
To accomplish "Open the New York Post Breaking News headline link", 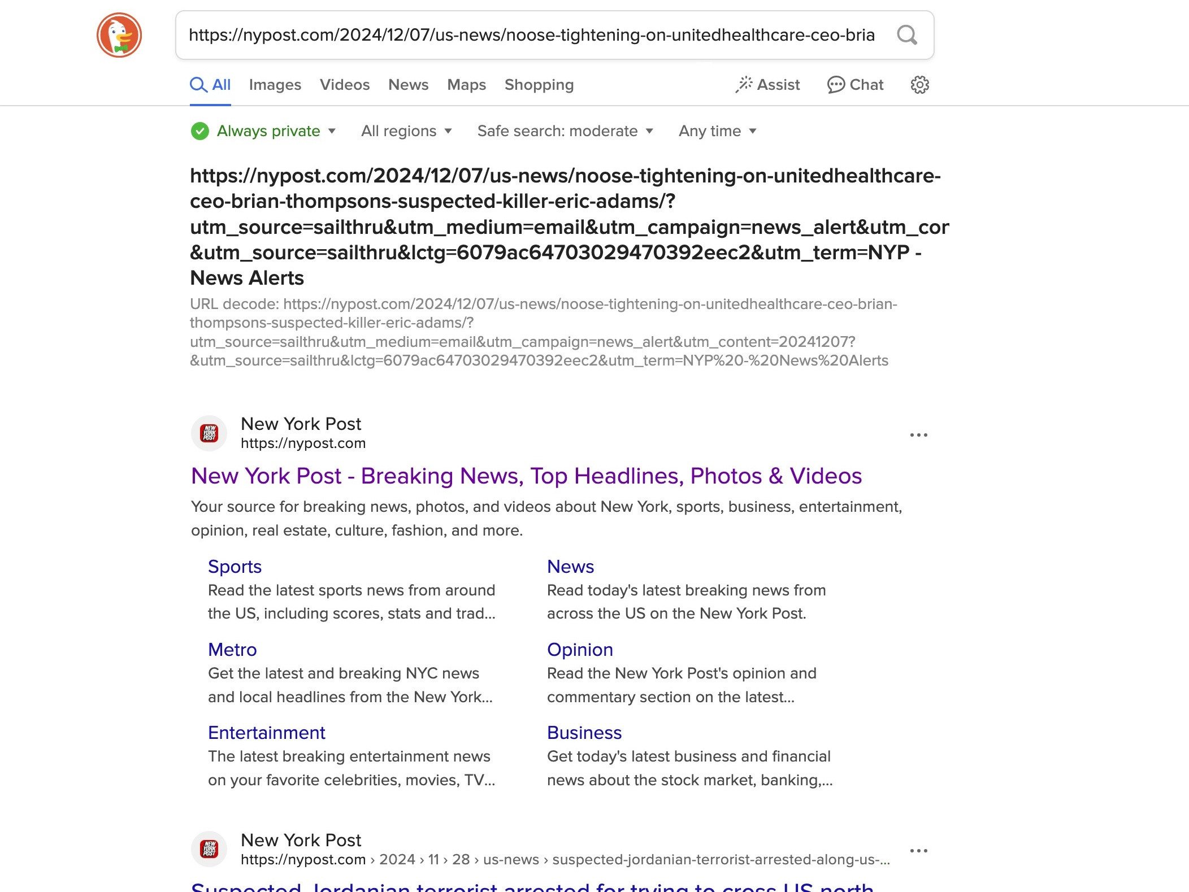I will [x=526, y=476].
